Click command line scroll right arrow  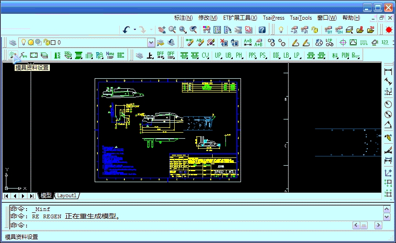click(x=378, y=225)
